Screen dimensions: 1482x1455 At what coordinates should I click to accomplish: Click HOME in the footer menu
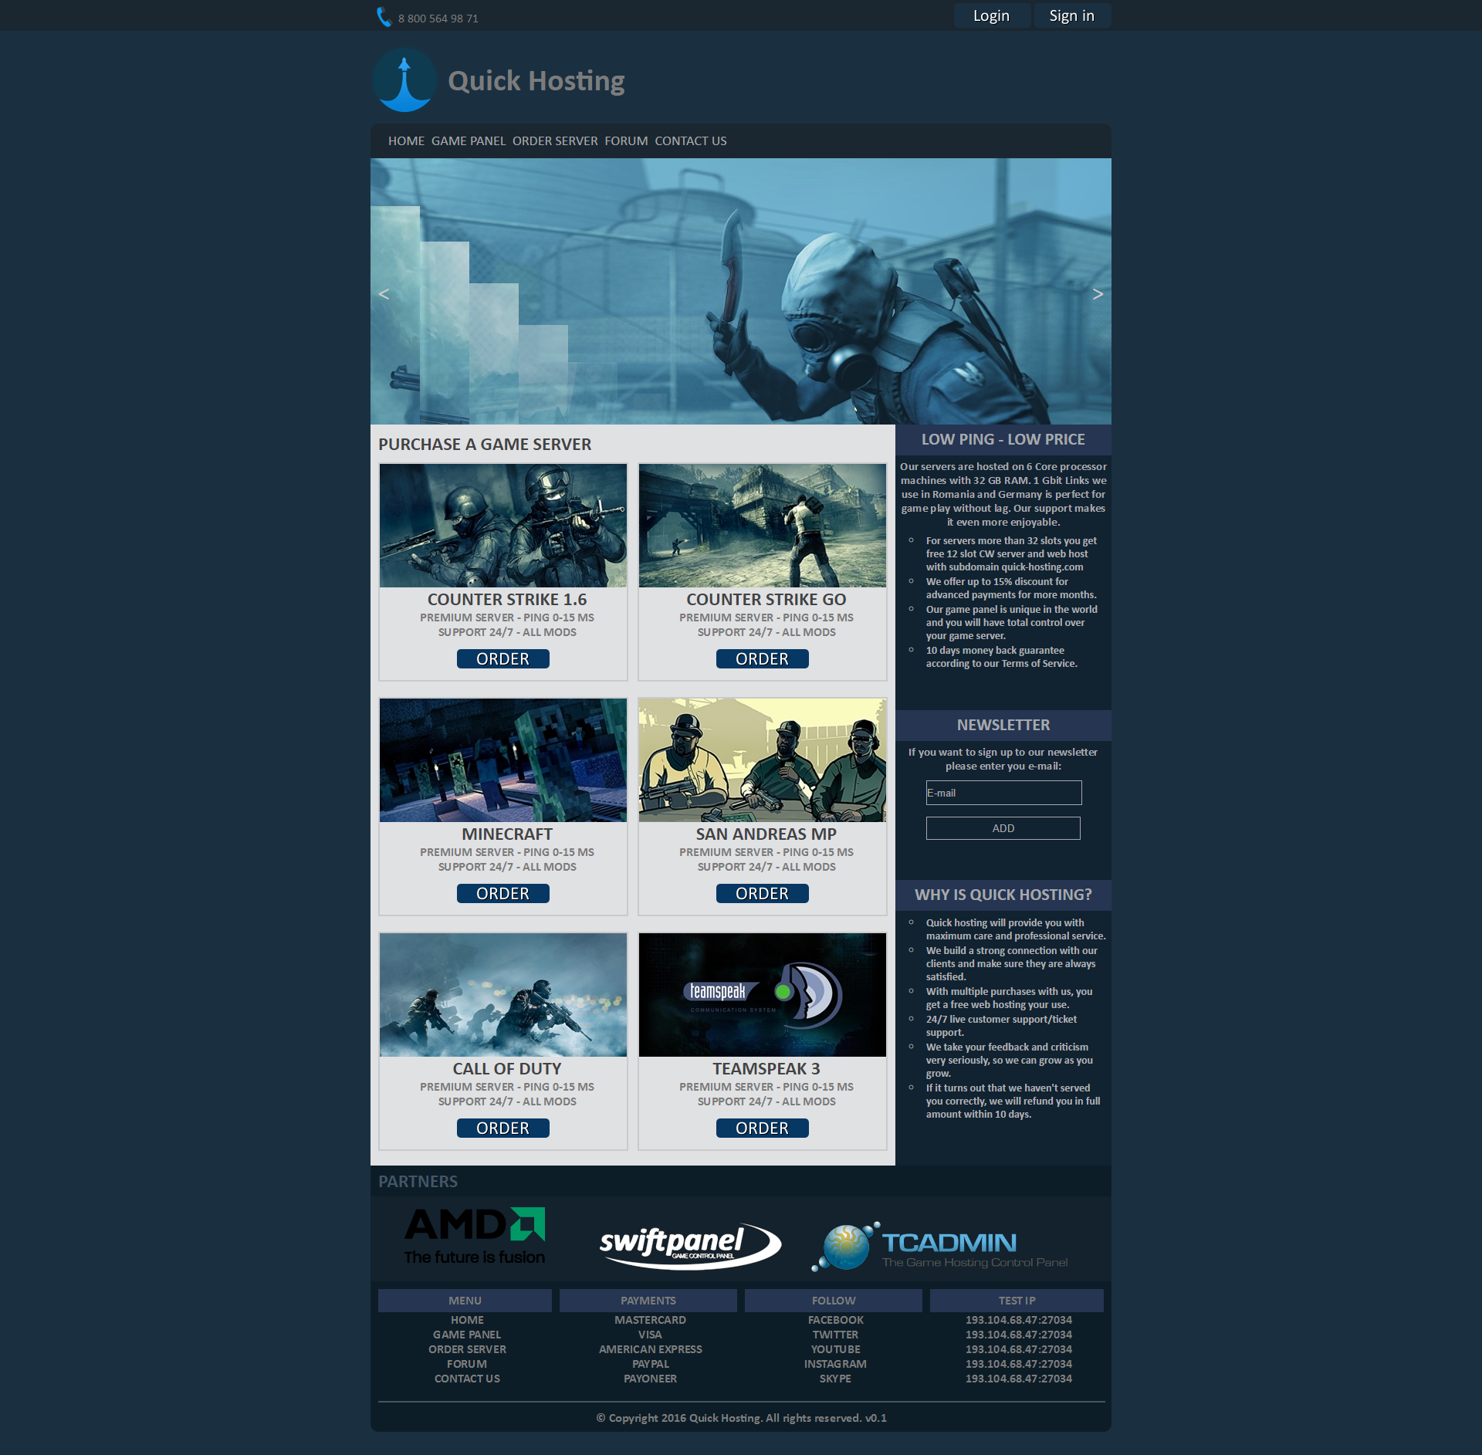pyautogui.click(x=467, y=1321)
